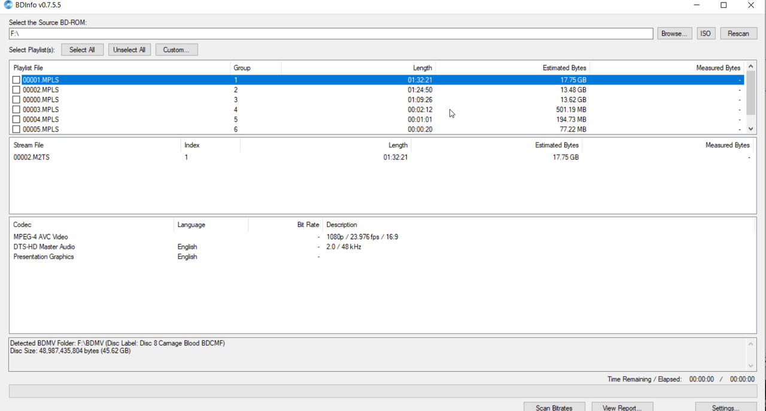Click the playlist list scrollbar thumb

tap(751, 92)
